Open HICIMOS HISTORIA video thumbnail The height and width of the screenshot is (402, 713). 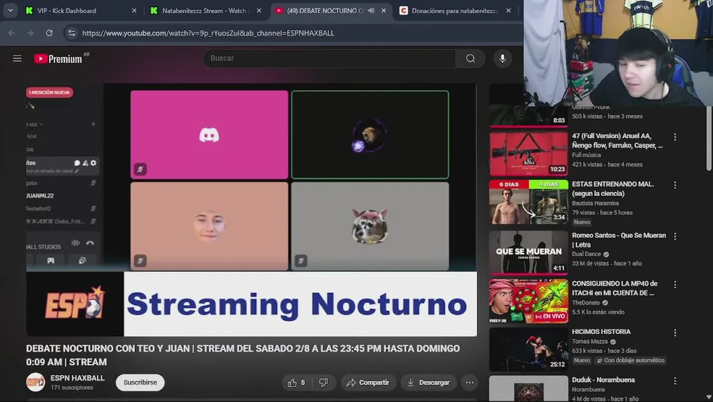click(528, 350)
